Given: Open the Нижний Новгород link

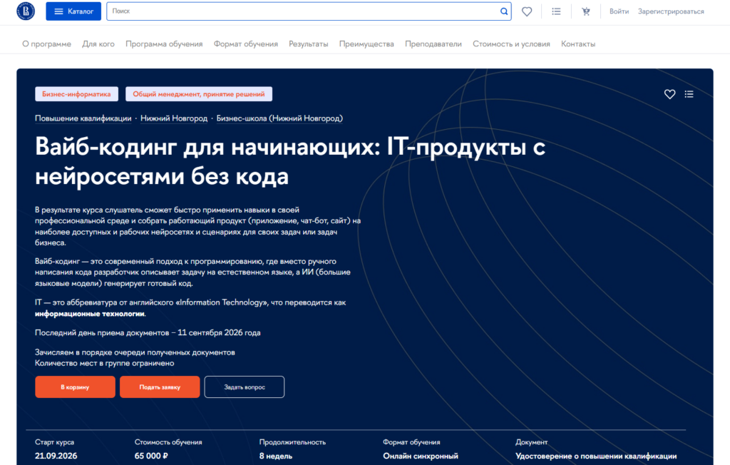Looking at the screenshot, I should click(174, 118).
